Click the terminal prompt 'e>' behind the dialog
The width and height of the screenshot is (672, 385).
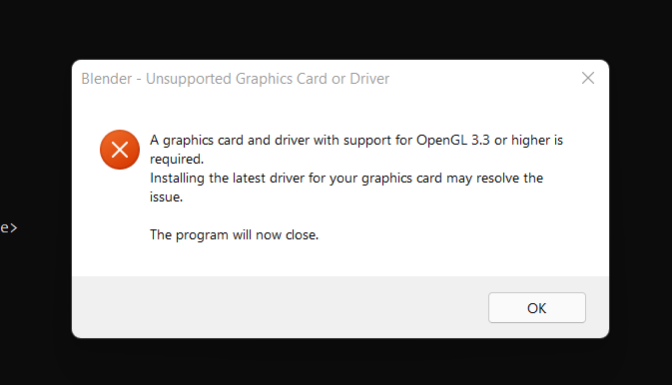coord(9,227)
